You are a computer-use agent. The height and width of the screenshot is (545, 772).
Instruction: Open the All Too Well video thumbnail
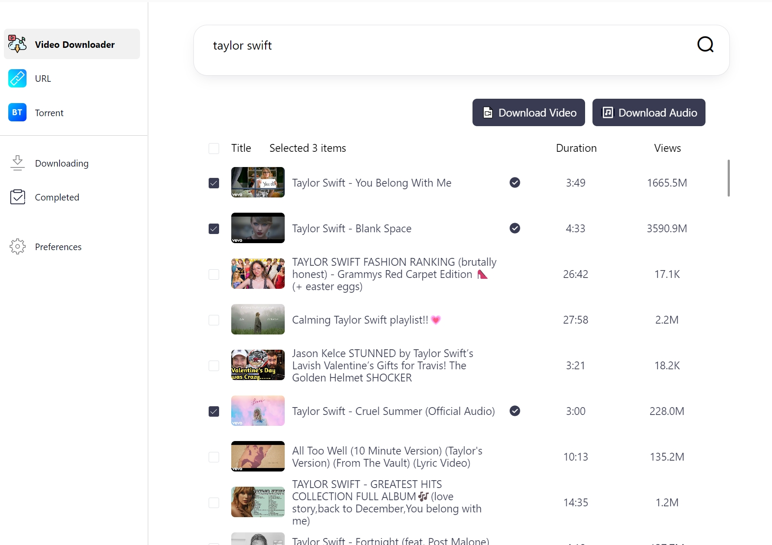[258, 456]
